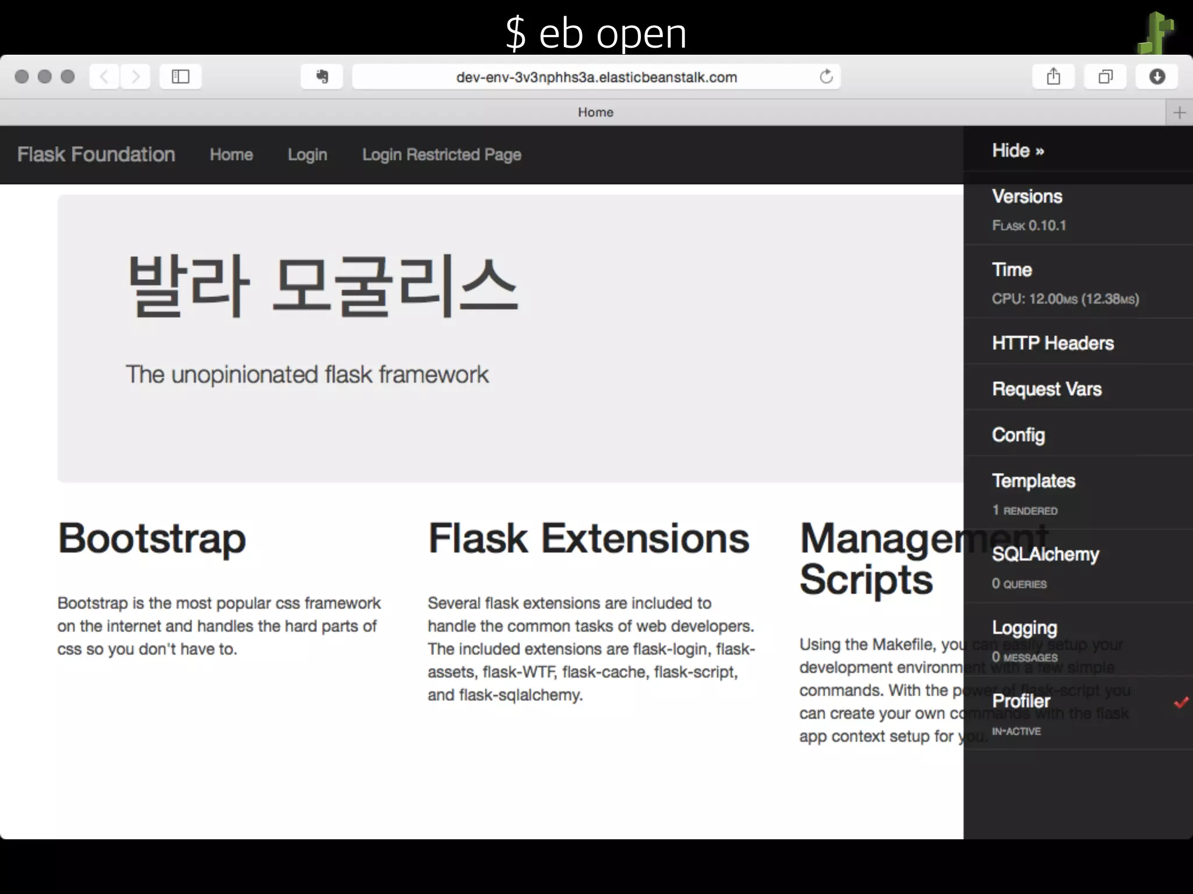Viewport: 1193px width, 894px height.
Task: Open the Request Vars panel
Action: 1047,389
